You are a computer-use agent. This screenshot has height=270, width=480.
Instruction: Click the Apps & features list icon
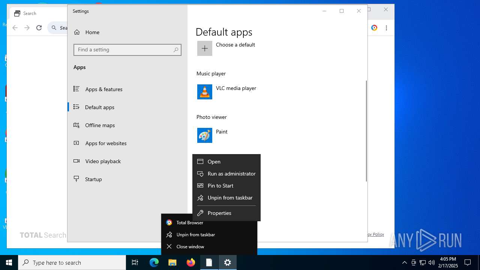coord(76,89)
